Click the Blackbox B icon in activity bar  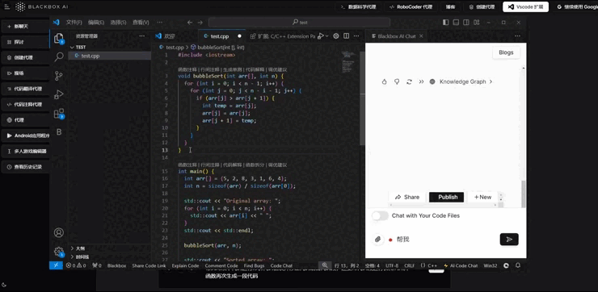(59, 131)
